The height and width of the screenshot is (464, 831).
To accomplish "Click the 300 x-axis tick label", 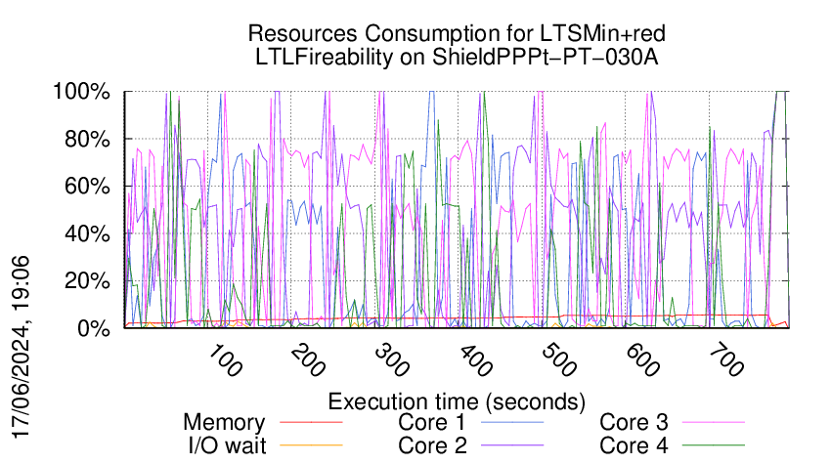I will coord(392,360).
